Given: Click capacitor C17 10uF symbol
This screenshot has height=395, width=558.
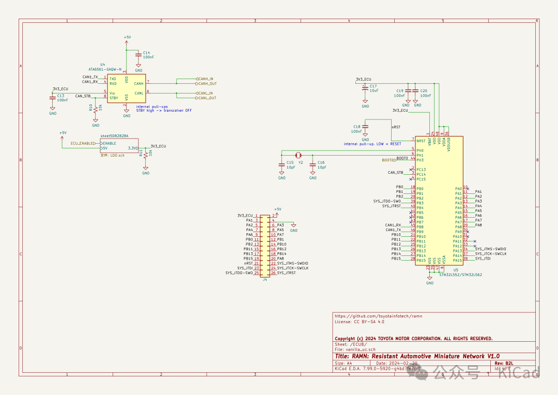Looking at the screenshot, I should (x=365, y=88).
